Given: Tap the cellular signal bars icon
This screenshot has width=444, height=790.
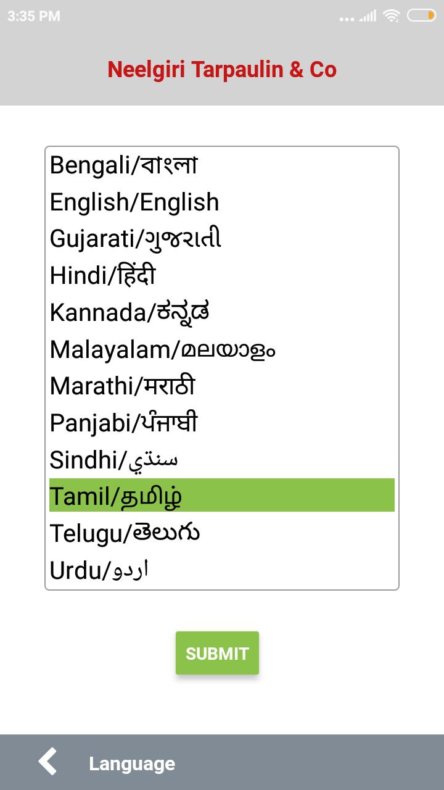Looking at the screenshot, I should [x=368, y=17].
